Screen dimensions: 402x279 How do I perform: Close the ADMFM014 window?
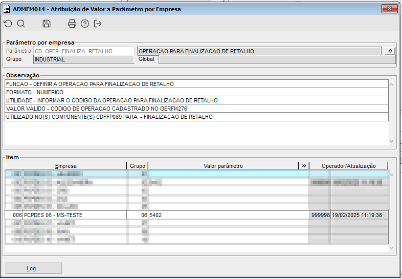coord(389,9)
